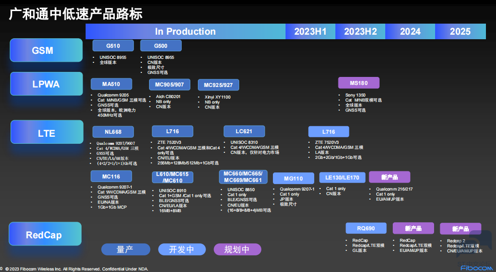
Task: Click the 256Mb+128Mb/512Mb+1Gb可选 bullet
Action: [188, 163]
